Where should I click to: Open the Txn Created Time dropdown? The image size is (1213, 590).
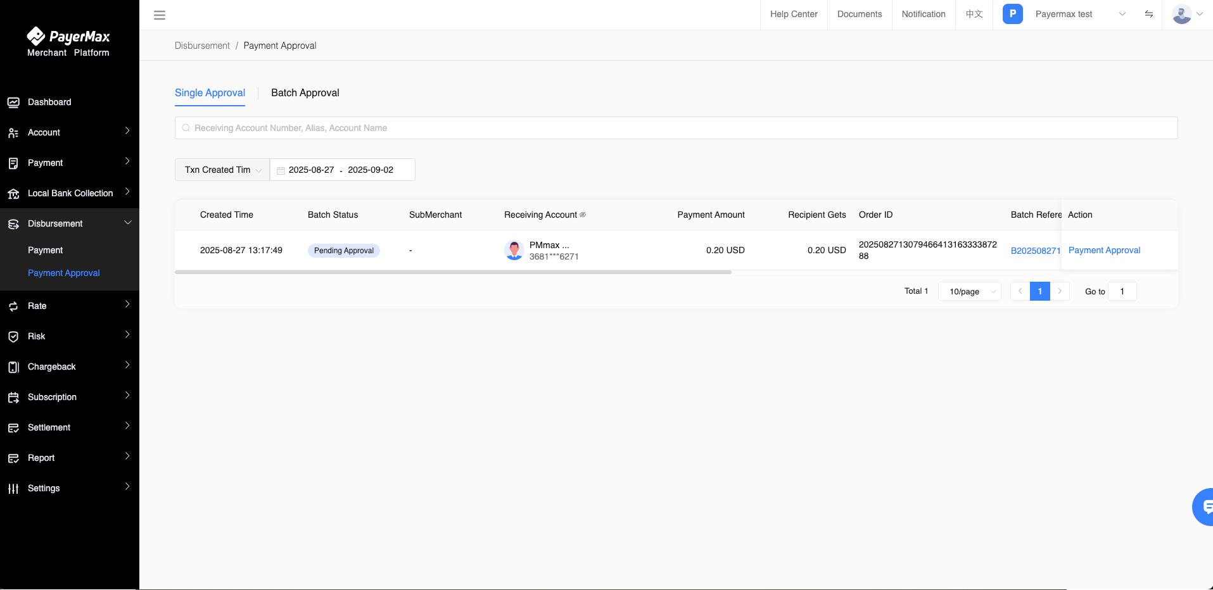222,170
